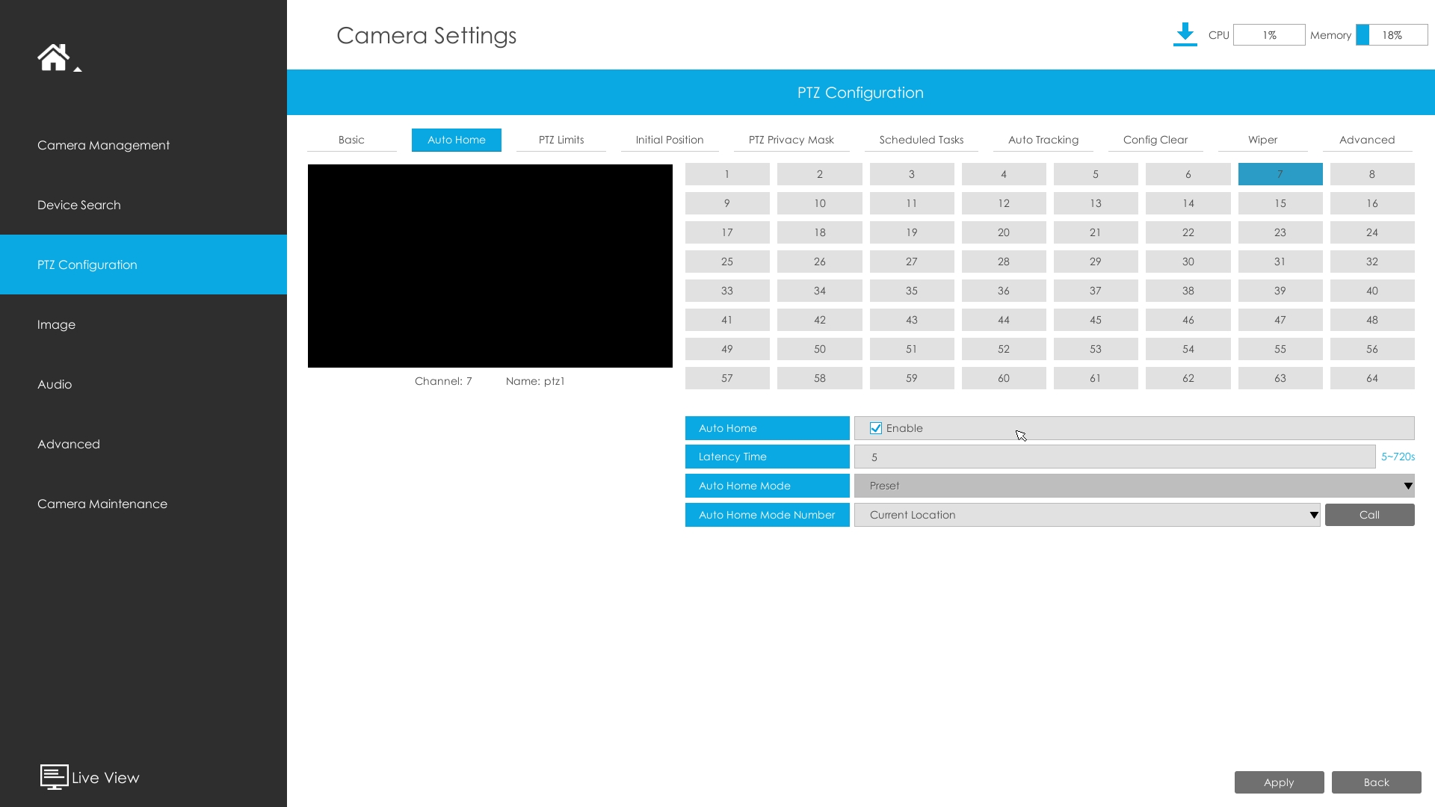Open Live View monitor icon

[x=54, y=777]
